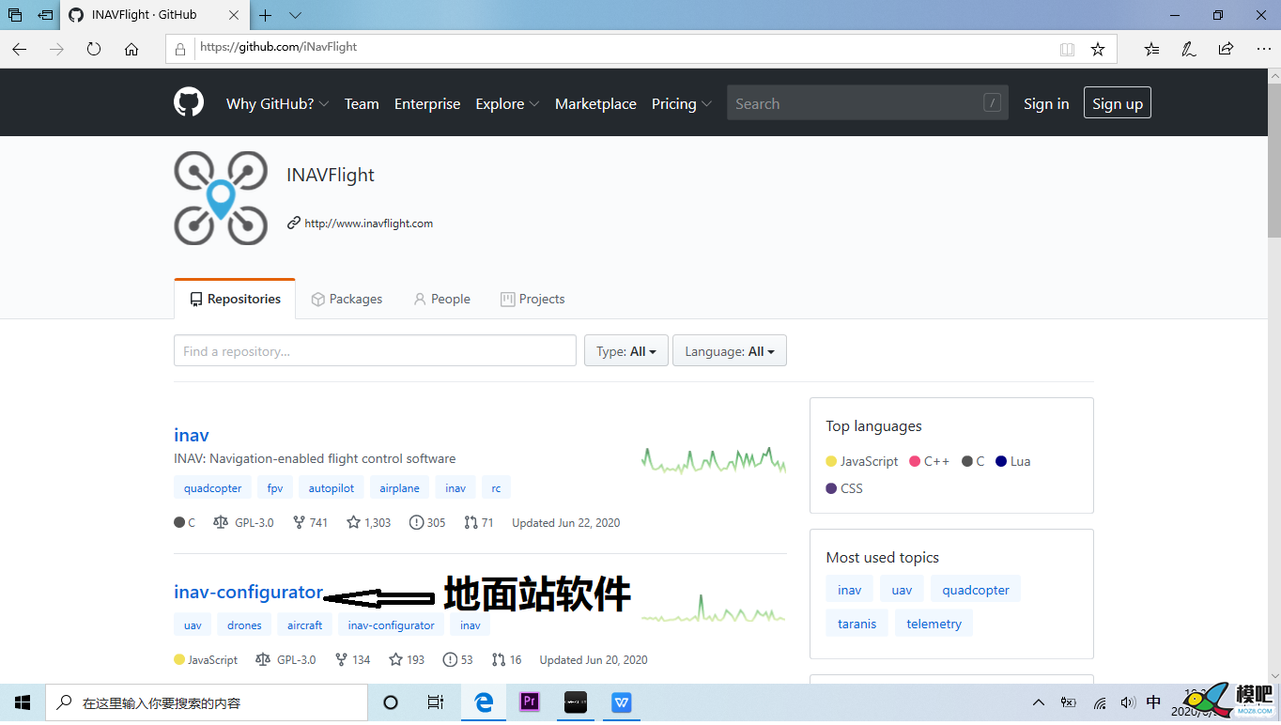
Task: Open the Windows Start menu
Action: (23, 702)
